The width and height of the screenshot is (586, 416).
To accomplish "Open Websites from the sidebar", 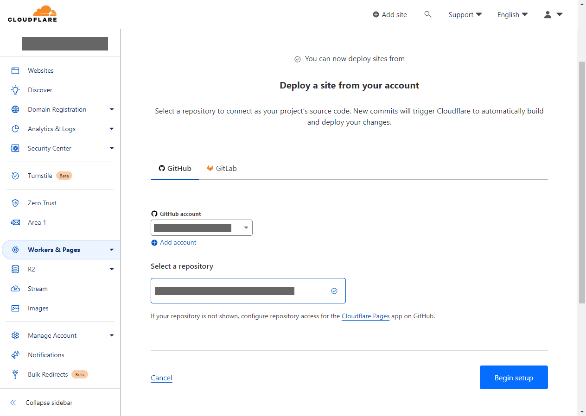I will pos(40,70).
